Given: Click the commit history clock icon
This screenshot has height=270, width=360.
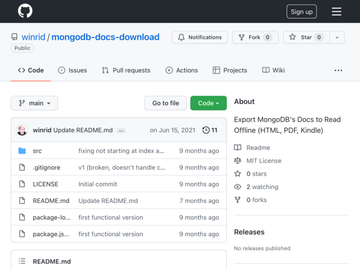Looking at the screenshot, I should pyautogui.click(x=206, y=130).
